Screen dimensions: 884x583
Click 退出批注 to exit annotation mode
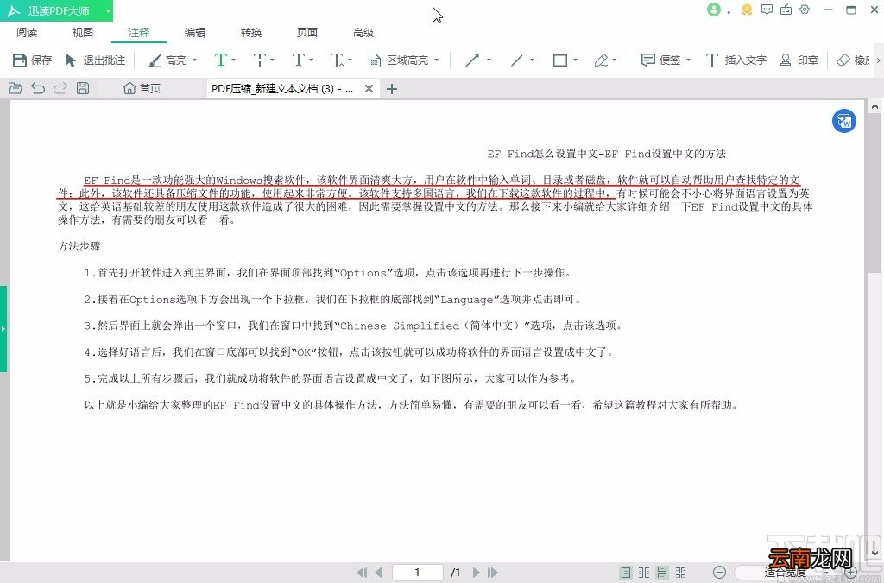95,60
